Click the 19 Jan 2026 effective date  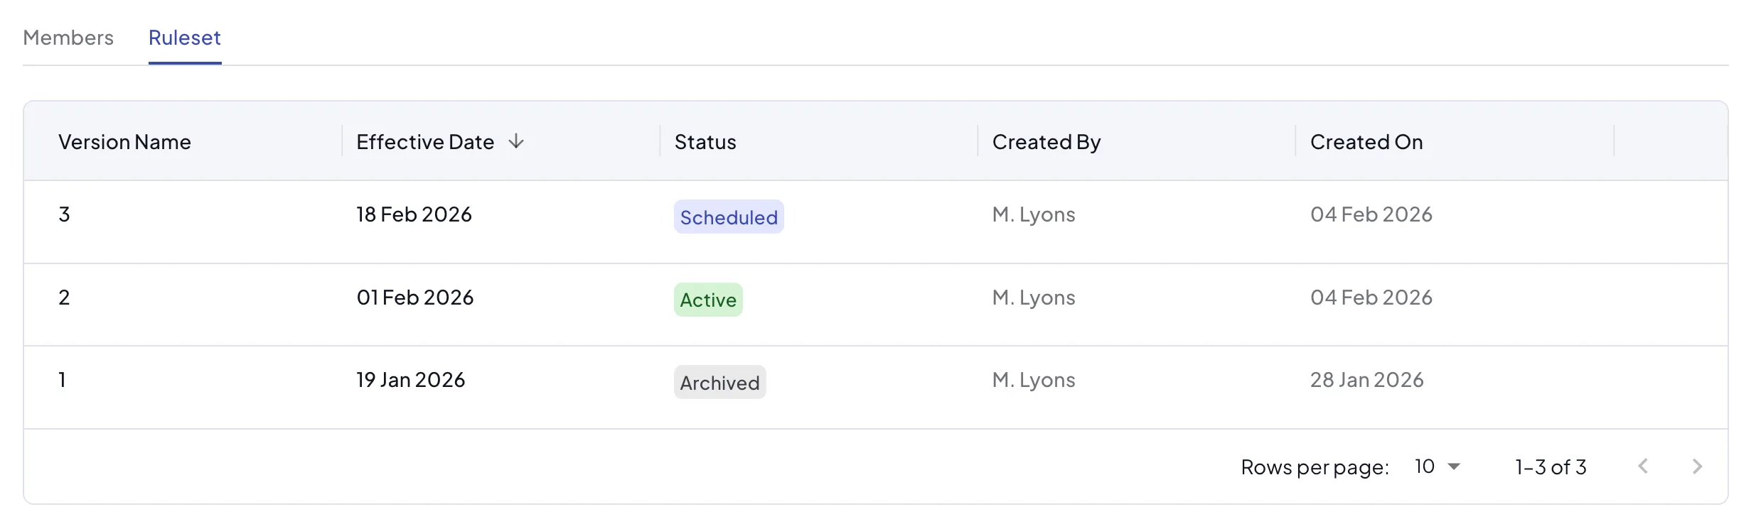pyautogui.click(x=411, y=380)
